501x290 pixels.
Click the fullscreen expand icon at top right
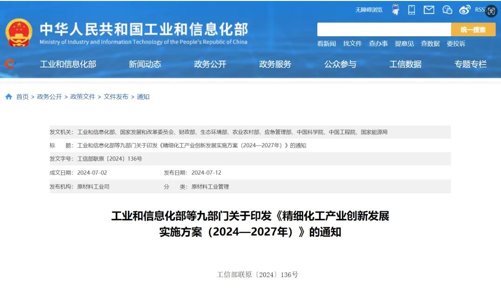click(491, 11)
